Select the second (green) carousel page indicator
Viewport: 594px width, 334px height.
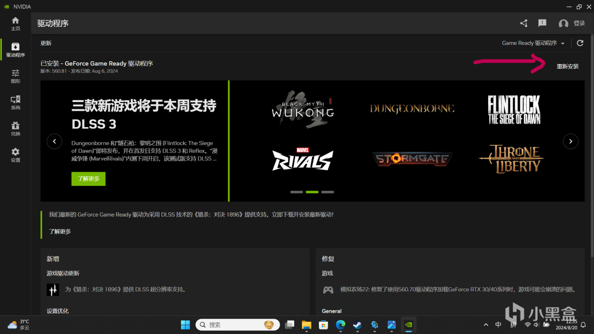312,192
